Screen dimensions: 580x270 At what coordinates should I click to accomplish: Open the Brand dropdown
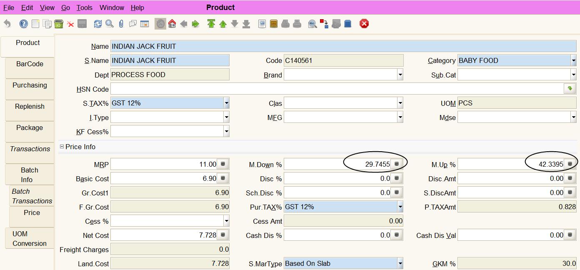pyautogui.click(x=400, y=75)
